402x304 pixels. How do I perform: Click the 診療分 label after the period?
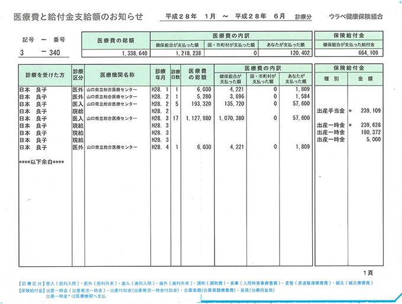tap(303, 17)
